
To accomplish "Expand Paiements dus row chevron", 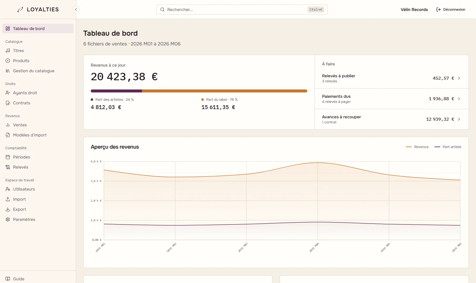I will coord(459,99).
